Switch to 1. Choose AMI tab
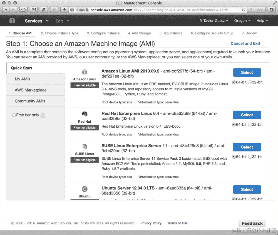This screenshot has width=278, height=235. tap(21, 33)
